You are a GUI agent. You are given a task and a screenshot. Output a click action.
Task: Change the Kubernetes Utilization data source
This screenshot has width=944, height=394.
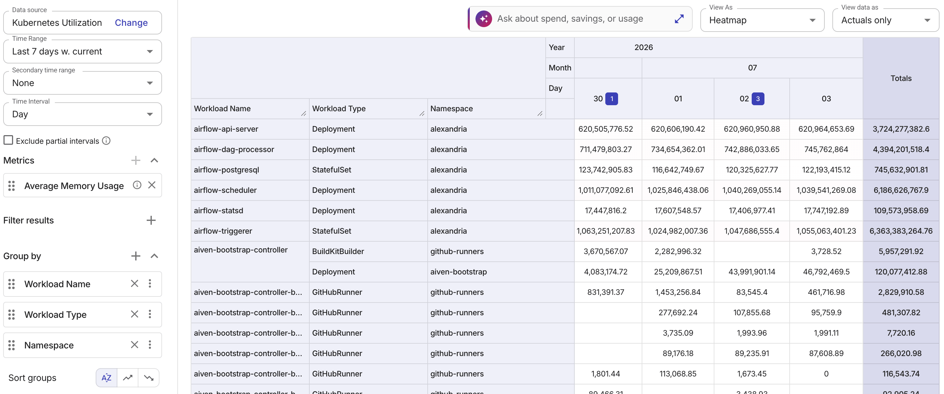(x=131, y=23)
